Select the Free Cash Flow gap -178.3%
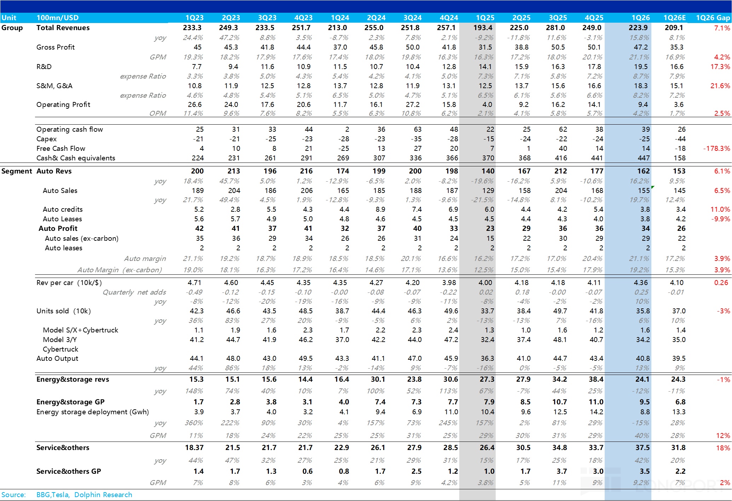 716,148
